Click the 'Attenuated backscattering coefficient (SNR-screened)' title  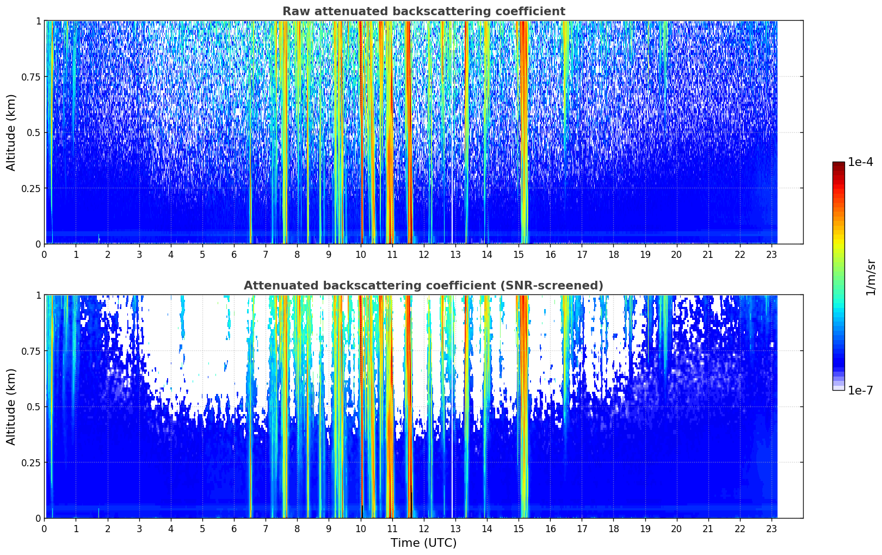pyautogui.click(x=423, y=286)
